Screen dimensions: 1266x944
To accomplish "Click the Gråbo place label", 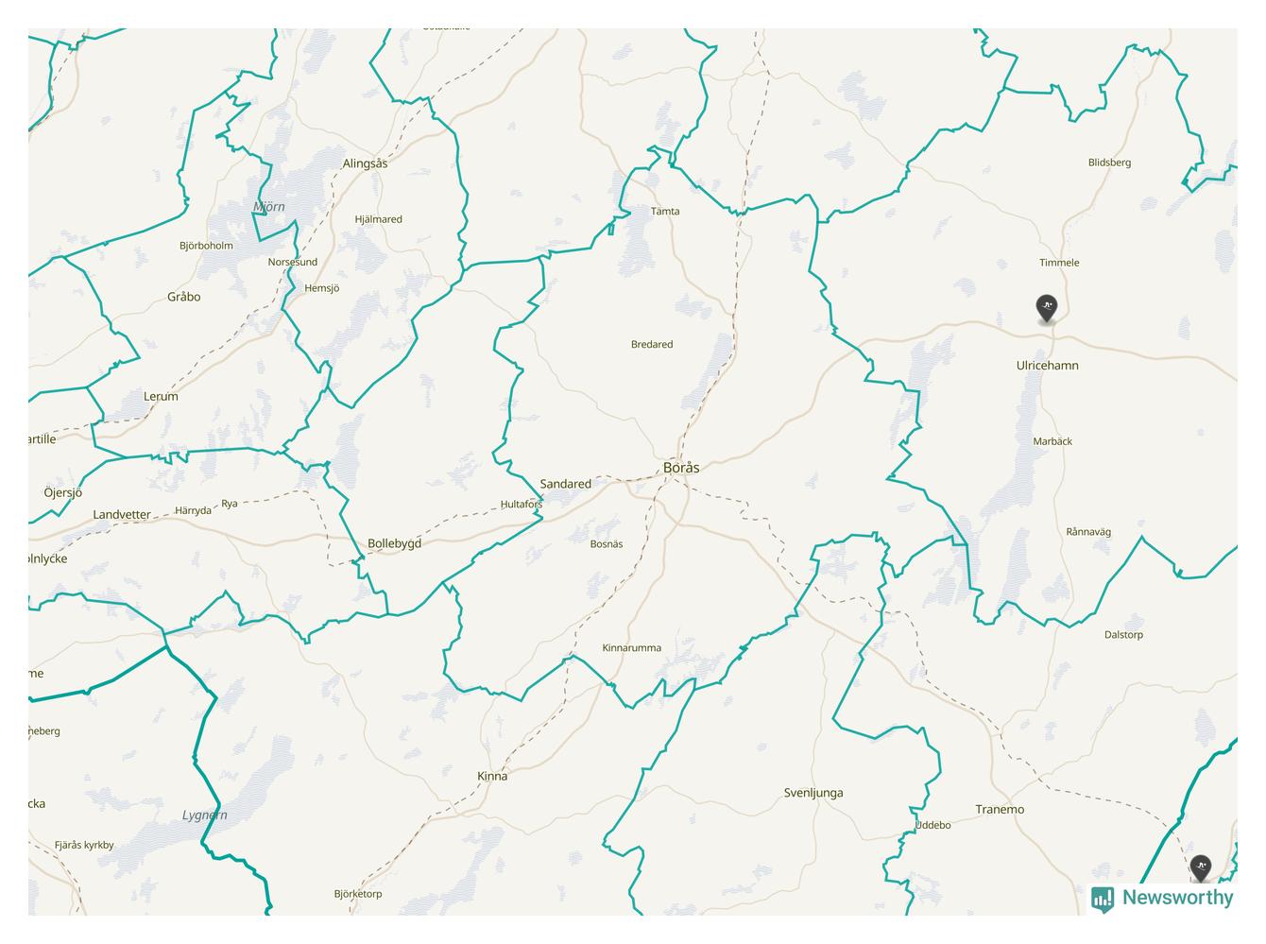I will click(x=184, y=297).
